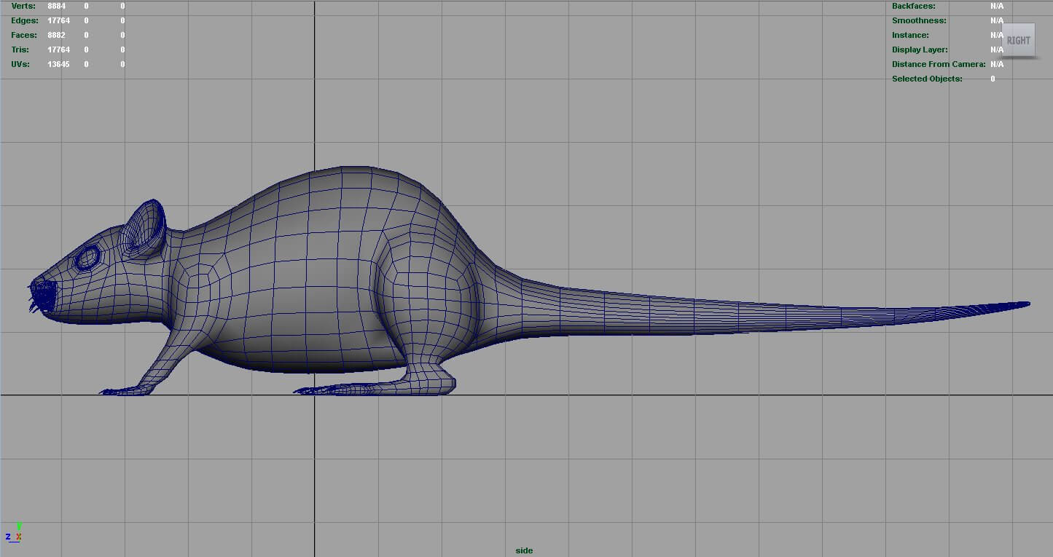1053x557 pixels.
Task: Click the Faces label in poly count
Action: pos(24,35)
